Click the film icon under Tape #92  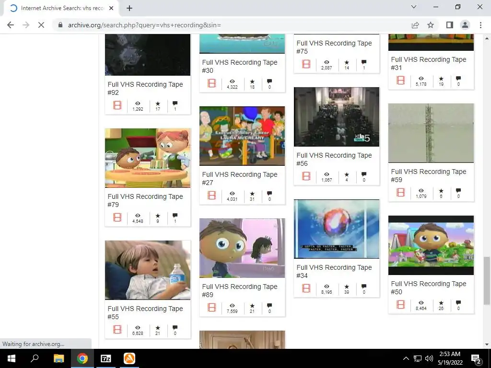click(117, 105)
